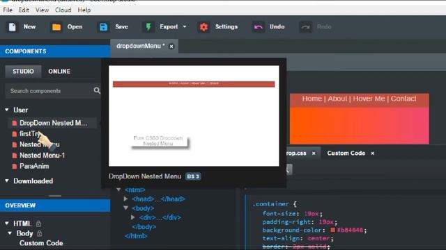446x250 pixels.
Task: Click the New file icon
Action: (13, 27)
